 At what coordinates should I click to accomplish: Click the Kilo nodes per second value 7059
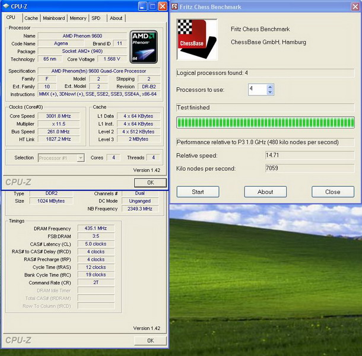pos(310,168)
